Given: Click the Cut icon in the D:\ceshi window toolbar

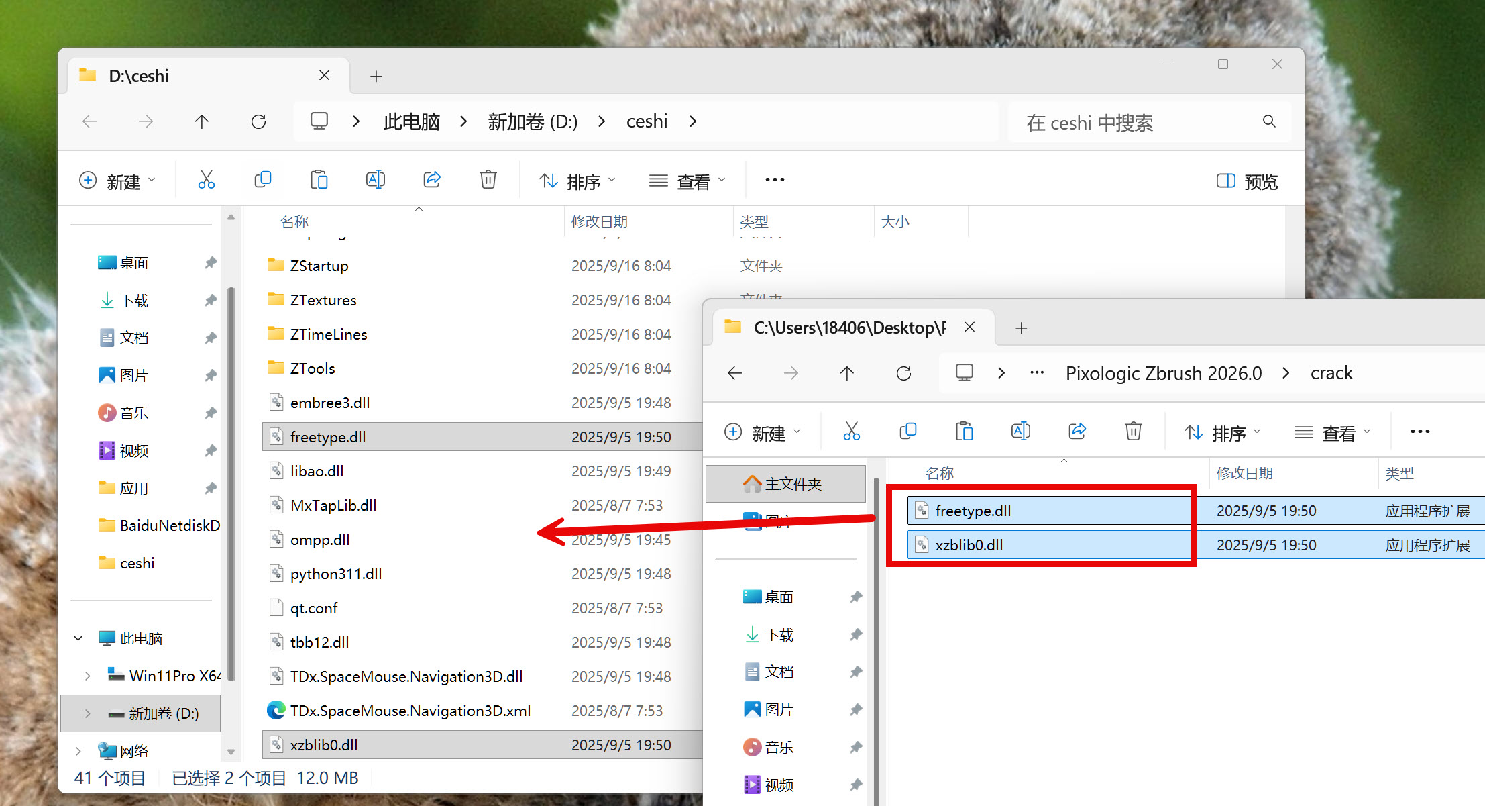Looking at the screenshot, I should pyautogui.click(x=207, y=180).
